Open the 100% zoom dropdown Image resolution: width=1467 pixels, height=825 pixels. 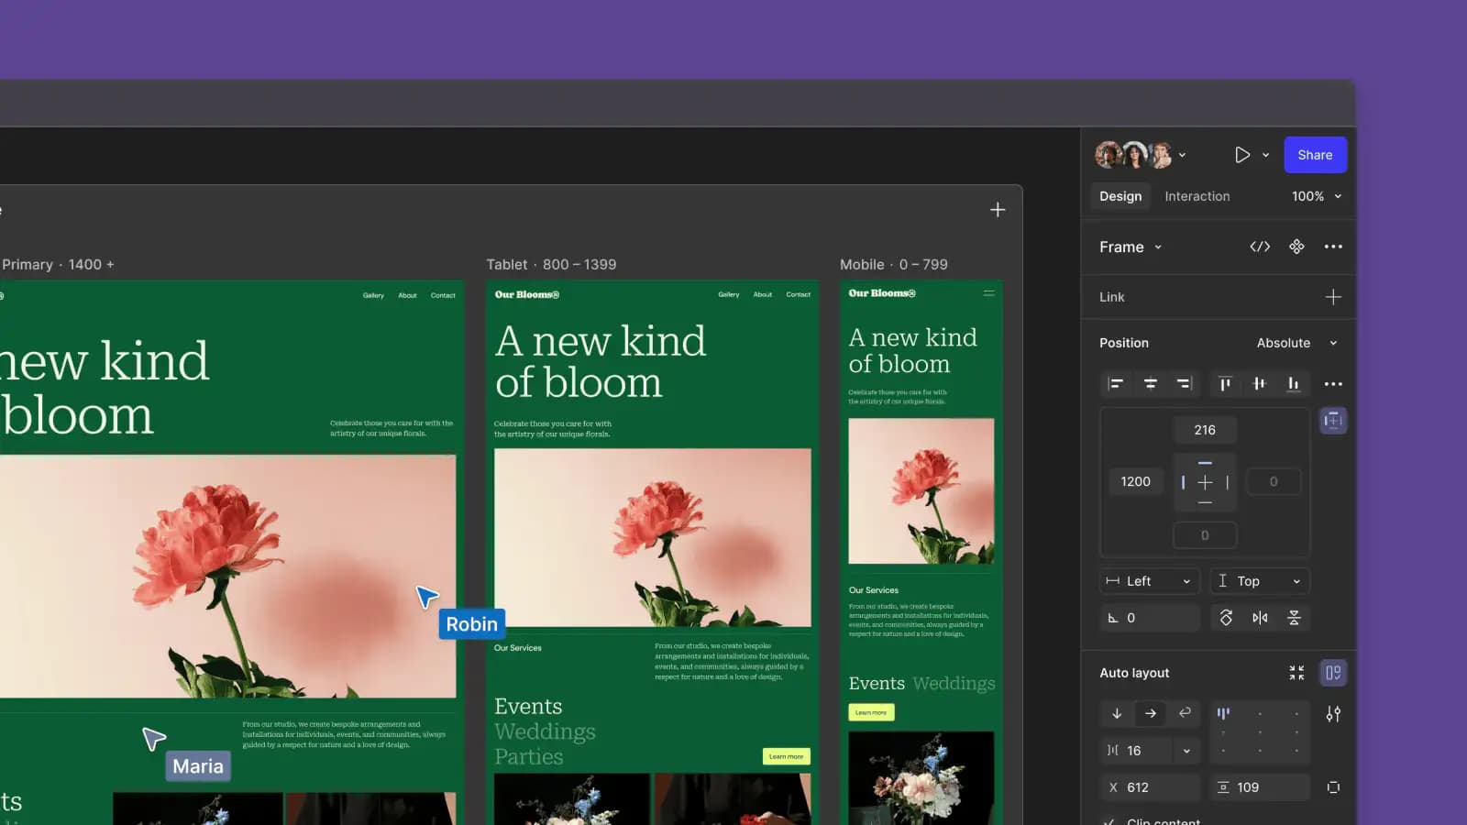[x=1317, y=196]
